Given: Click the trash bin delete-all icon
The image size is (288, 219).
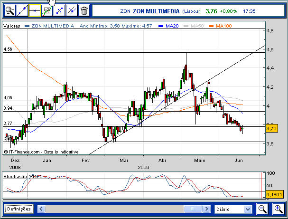Looking at the screenshot, I should tap(84, 10).
